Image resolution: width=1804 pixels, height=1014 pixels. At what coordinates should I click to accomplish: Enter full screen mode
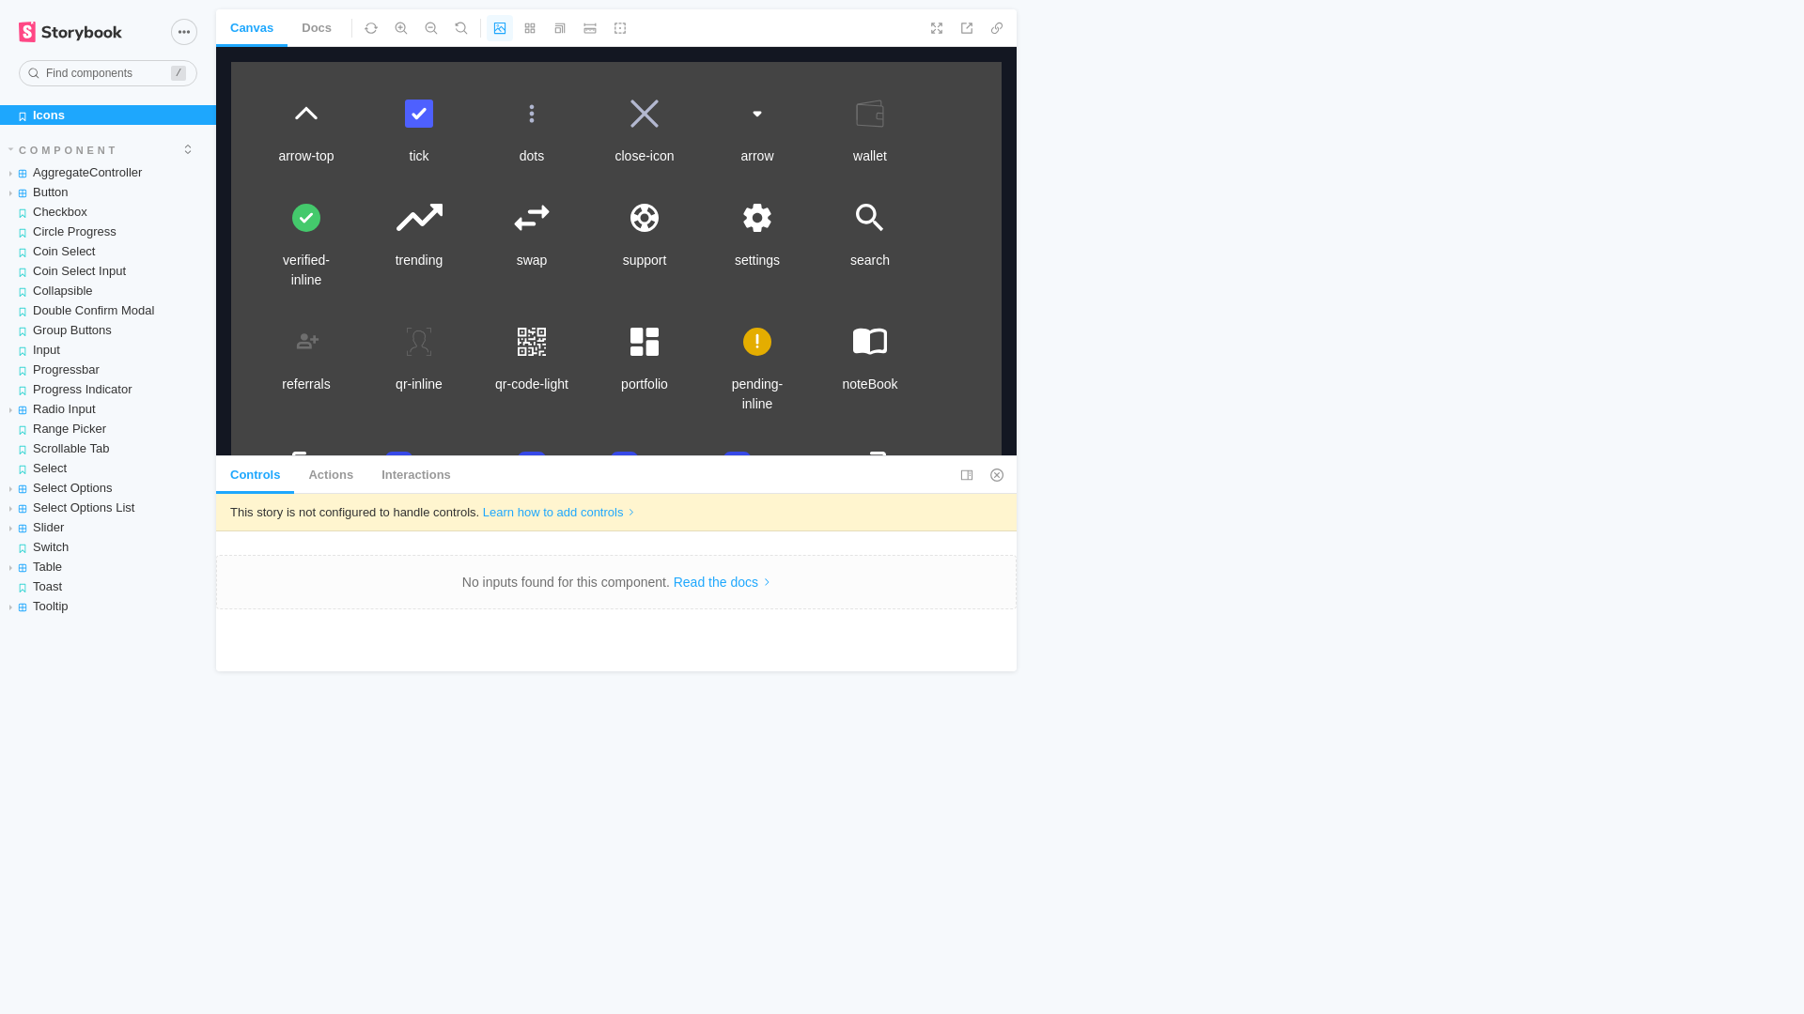pos(937,28)
